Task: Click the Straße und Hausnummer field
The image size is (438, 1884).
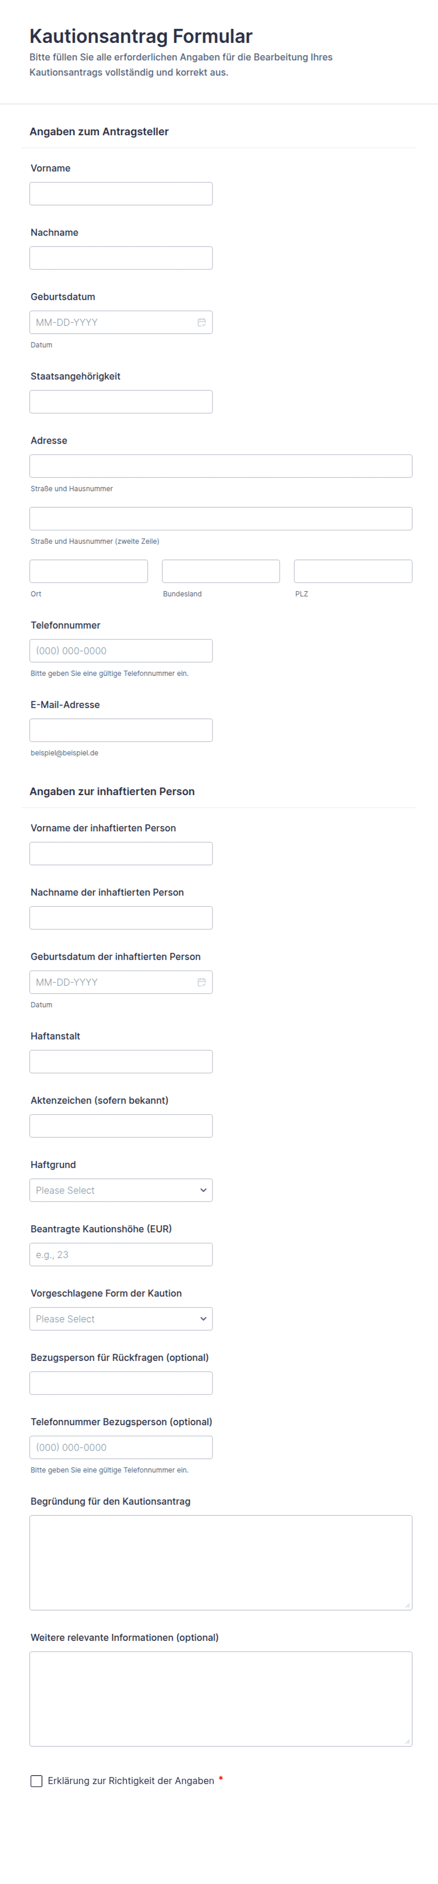Action: pos(221,466)
